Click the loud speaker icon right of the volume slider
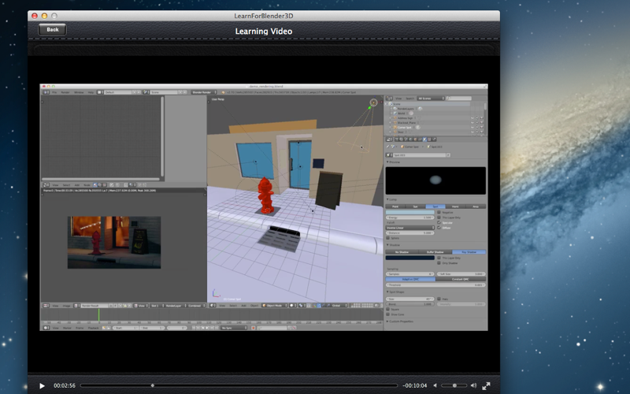This screenshot has width=630, height=394. click(x=474, y=385)
